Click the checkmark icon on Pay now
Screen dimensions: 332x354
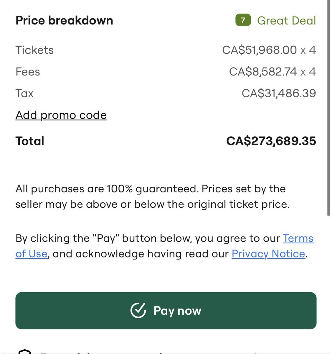pyautogui.click(x=138, y=310)
